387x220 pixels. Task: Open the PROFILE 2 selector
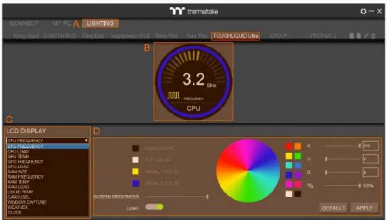click(323, 36)
